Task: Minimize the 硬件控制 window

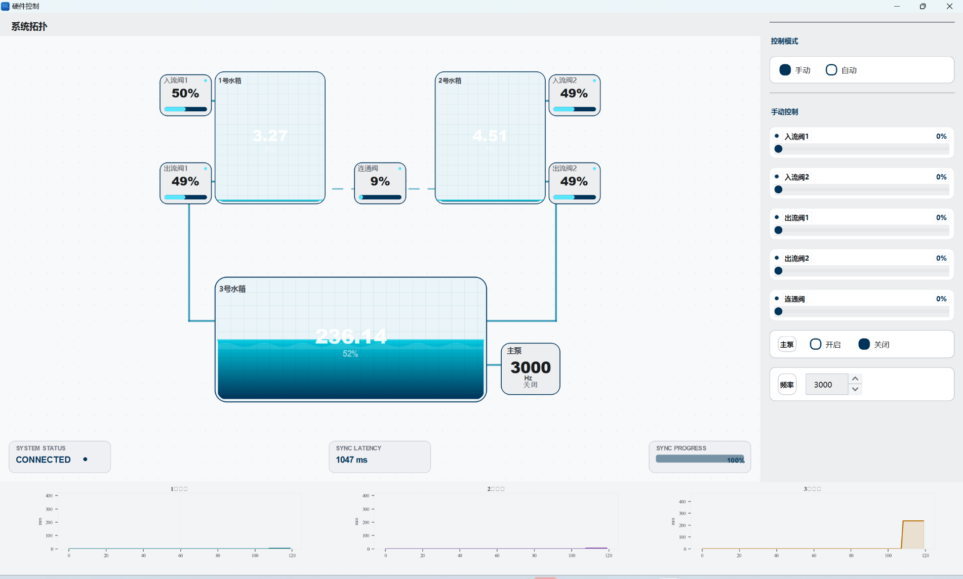Action: [x=897, y=6]
